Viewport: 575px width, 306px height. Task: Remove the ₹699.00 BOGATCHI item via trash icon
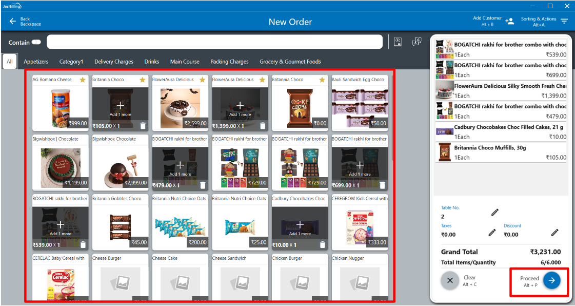click(x=382, y=185)
